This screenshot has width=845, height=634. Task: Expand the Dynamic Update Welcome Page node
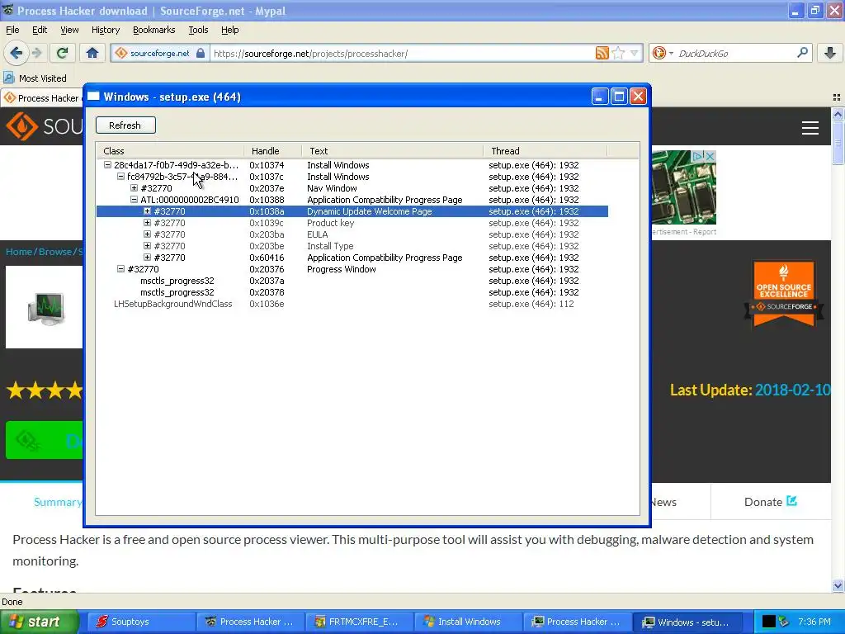coord(147,211)
